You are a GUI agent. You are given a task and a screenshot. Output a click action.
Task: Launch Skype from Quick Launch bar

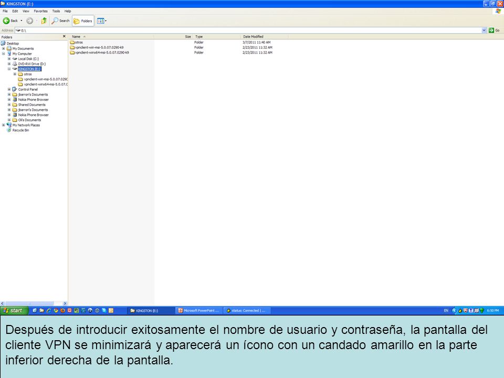(104, 310)
